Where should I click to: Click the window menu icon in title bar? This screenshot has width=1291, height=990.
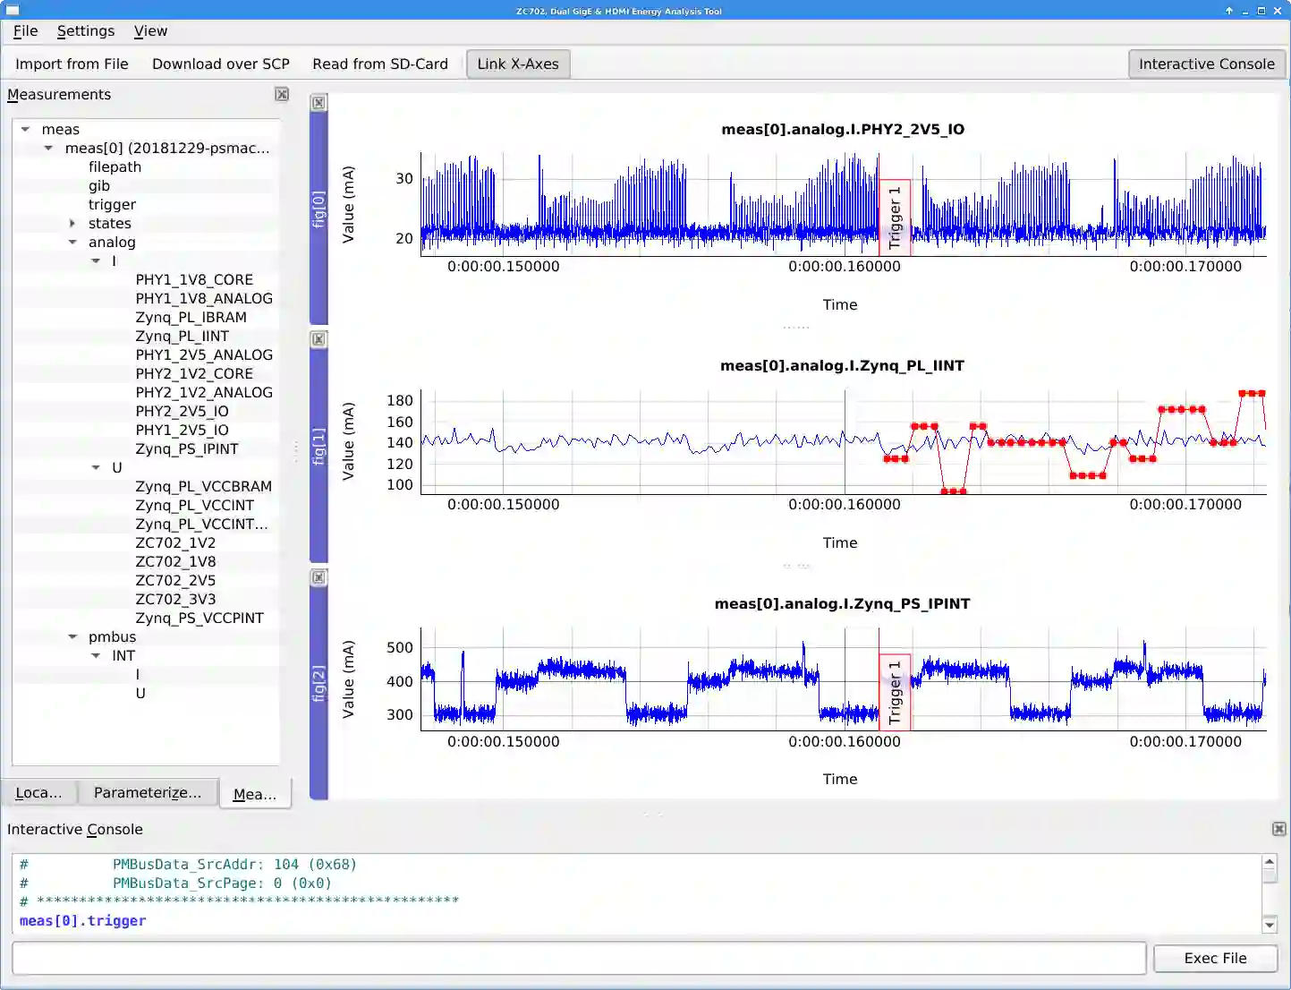(13, 11)
